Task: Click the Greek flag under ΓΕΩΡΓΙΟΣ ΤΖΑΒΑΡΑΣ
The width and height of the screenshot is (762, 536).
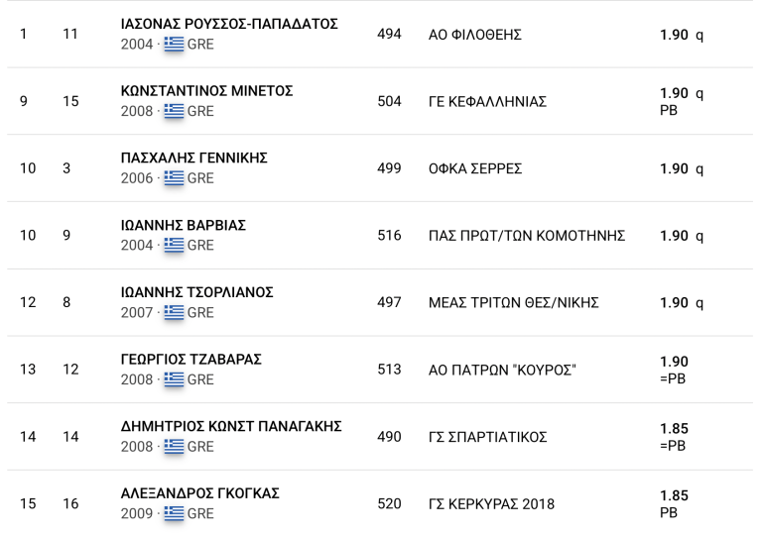Action: click(x=174, y=379)
